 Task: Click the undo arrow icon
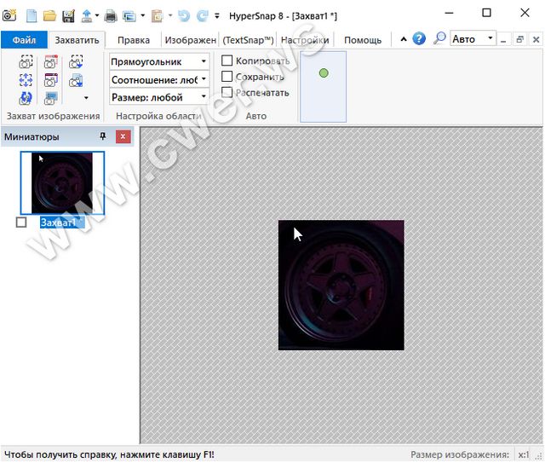[184, 14]
